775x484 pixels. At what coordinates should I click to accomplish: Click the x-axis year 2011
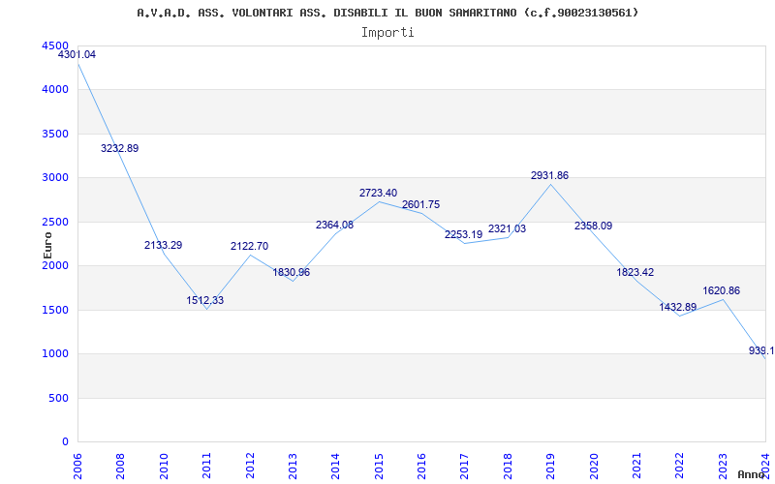[x=206, y=466]
